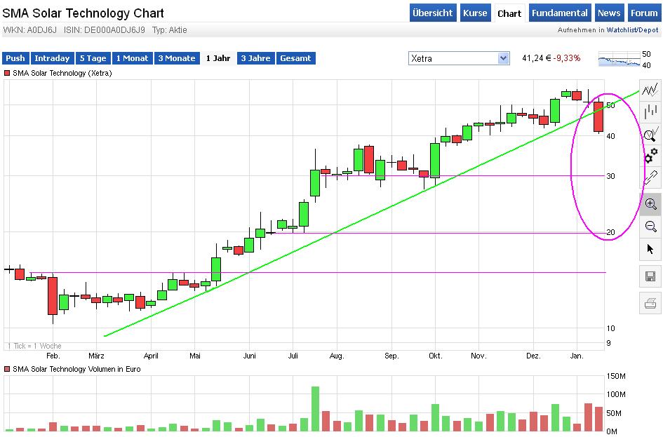Select the arrow pointer tool

(x=650, y=248)
